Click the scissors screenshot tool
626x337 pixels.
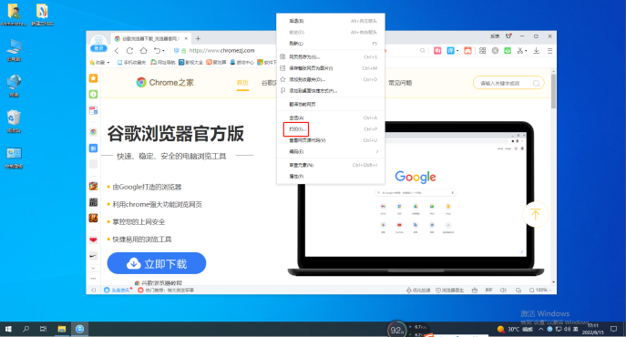coord(520,51)
